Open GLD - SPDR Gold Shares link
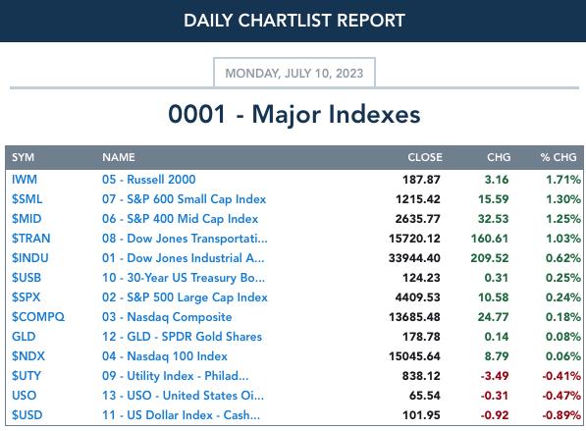Viewport: 586px width, 431px height. pos(182,337)
